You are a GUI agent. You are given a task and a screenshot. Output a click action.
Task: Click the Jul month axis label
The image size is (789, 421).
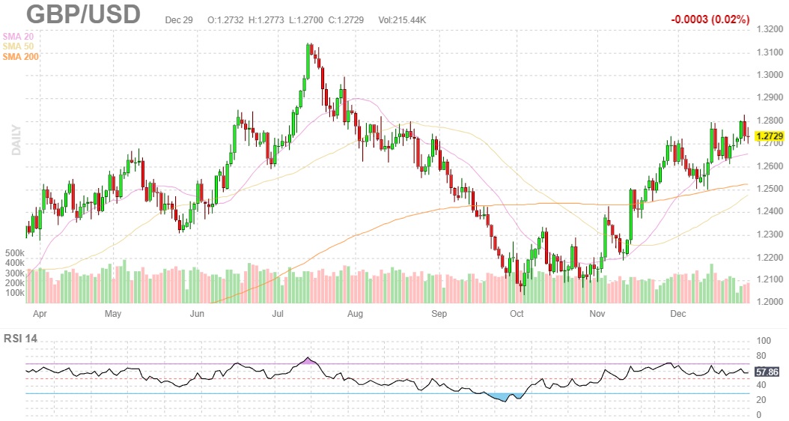(x=278, y=314)
